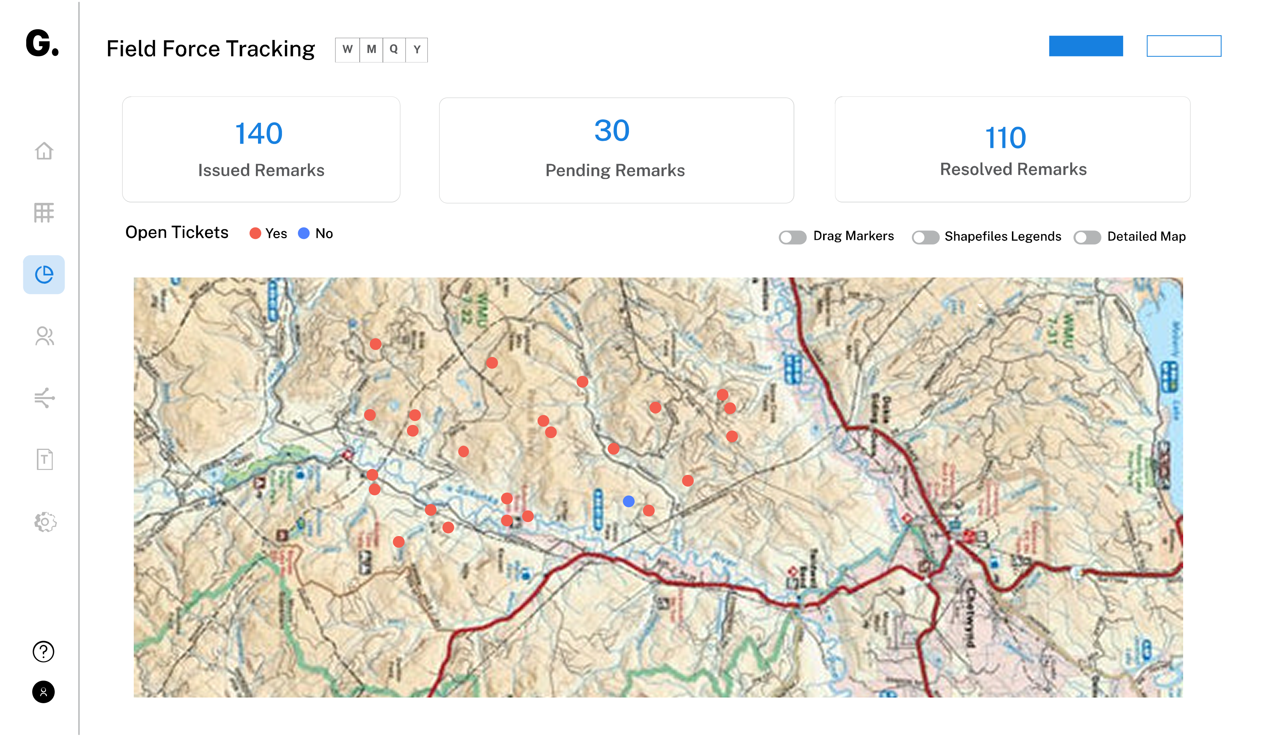The height and width of the screenshot is (736, 1265).
Task: Open the settings gear icon
Action: coord(45,522)
